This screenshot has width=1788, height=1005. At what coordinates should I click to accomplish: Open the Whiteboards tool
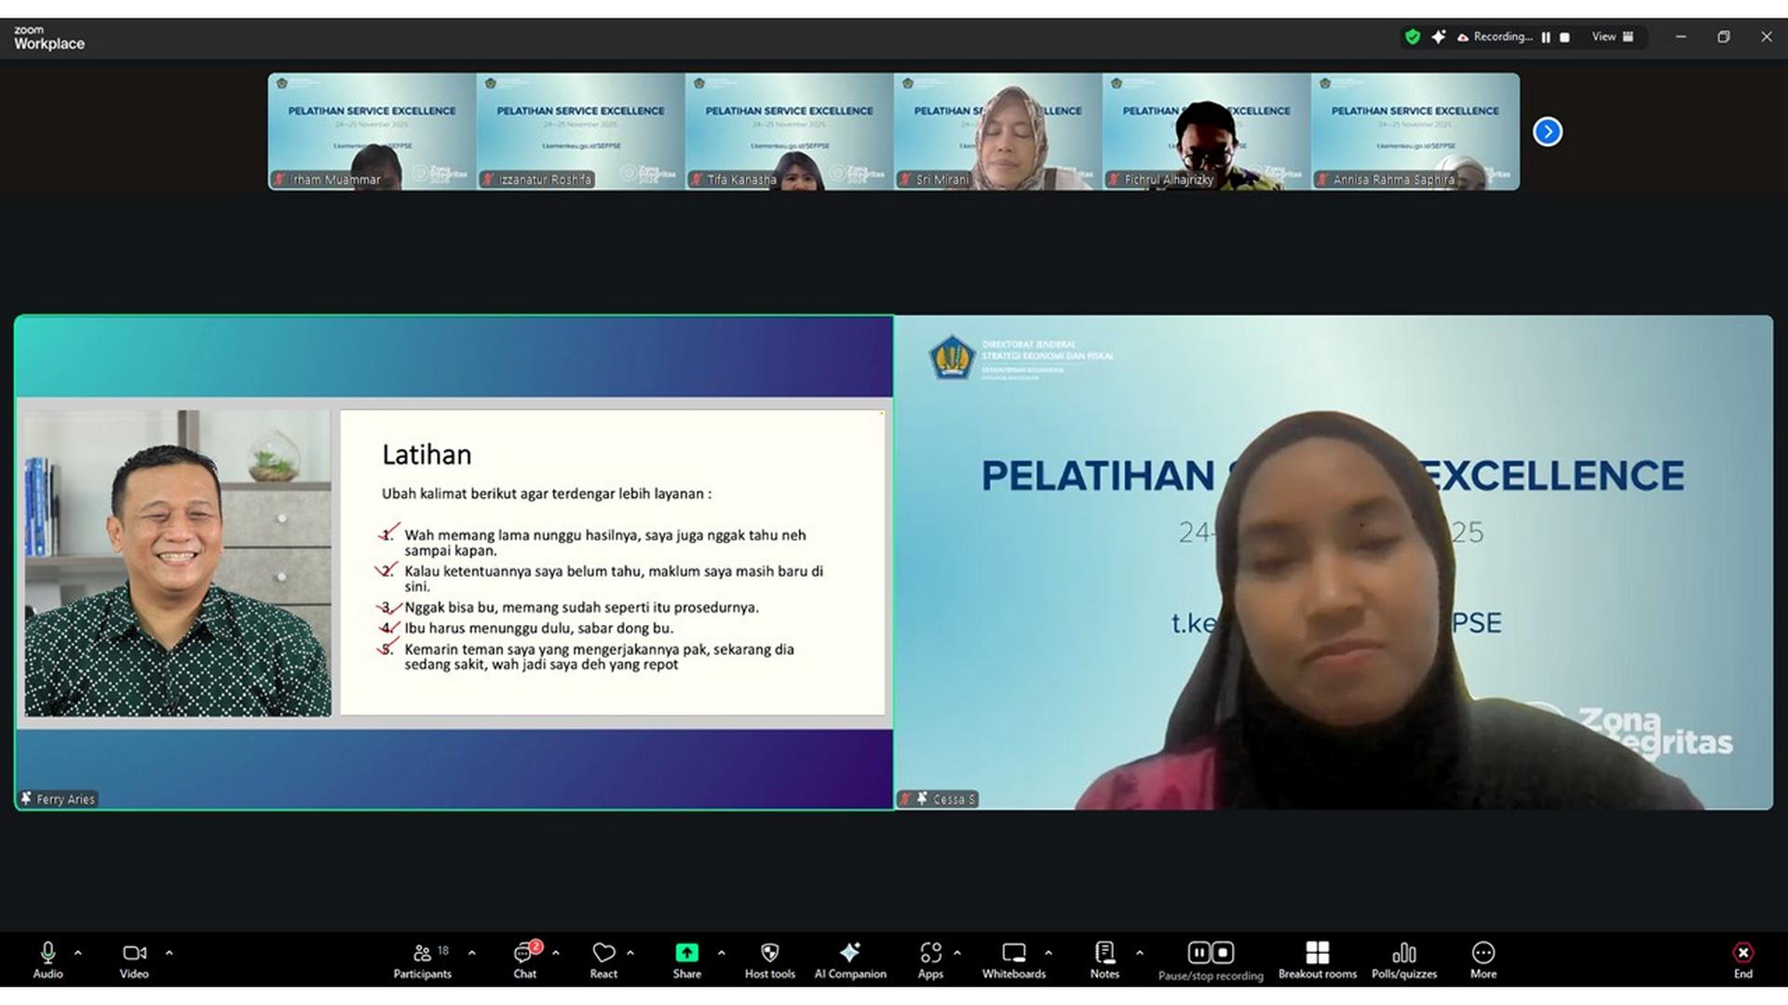1013,959
